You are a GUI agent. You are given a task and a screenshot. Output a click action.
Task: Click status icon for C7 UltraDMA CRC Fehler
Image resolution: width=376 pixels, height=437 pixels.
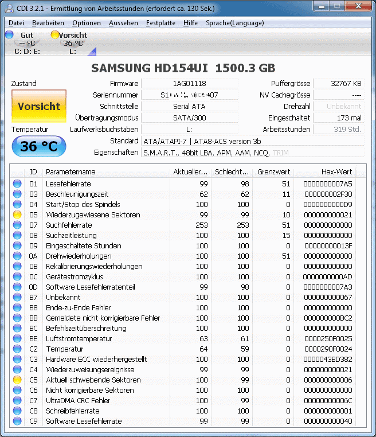17,400
